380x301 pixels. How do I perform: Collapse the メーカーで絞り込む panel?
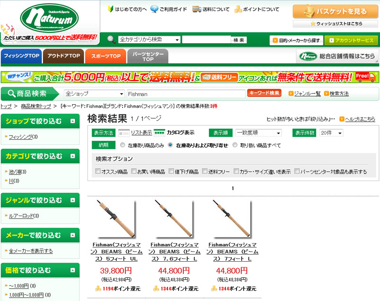click(73, 235)
